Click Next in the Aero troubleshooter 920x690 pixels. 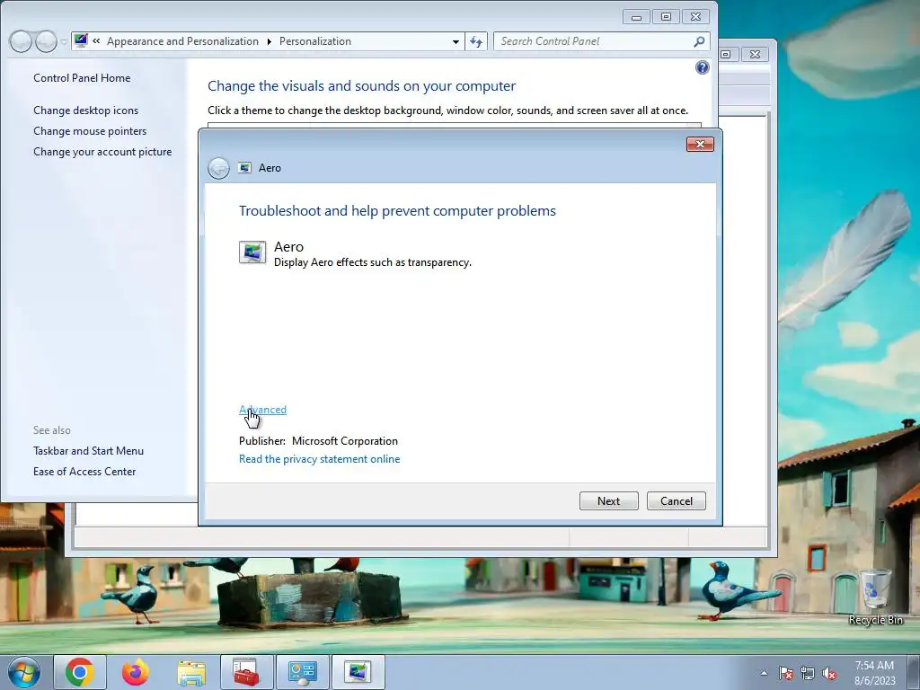pos(608,501)
